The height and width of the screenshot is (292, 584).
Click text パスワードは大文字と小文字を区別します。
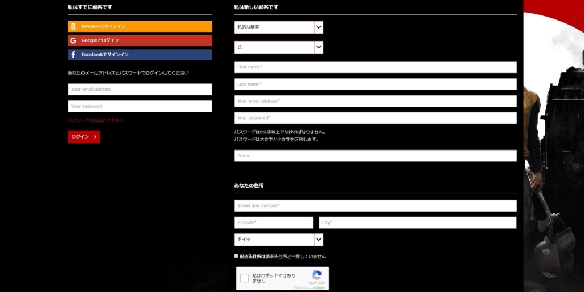coord(277,139)
